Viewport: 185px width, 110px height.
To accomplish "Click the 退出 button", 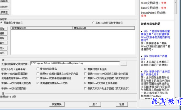I will point(95,104).
